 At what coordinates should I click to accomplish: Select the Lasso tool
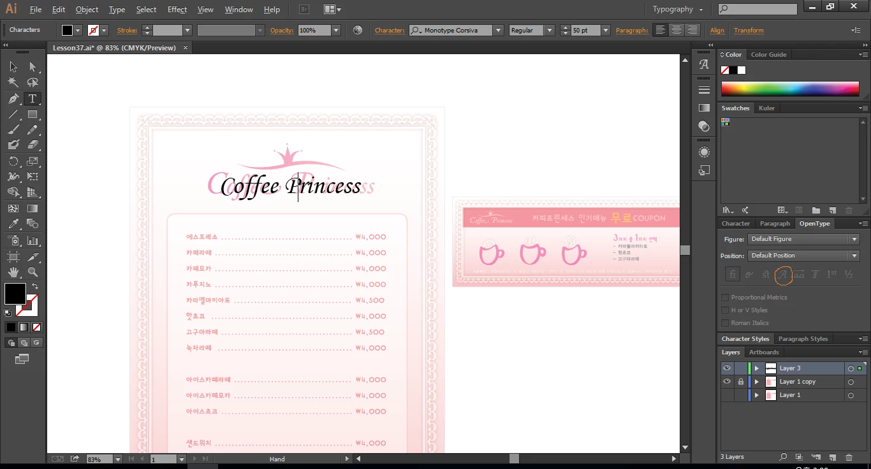[x=33, y=83]
